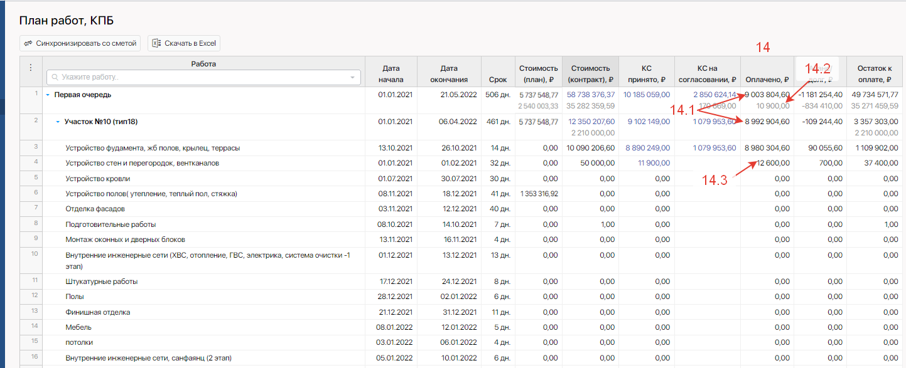Click the 2 850 624,14 KS approval link

(x=715, y=95)
